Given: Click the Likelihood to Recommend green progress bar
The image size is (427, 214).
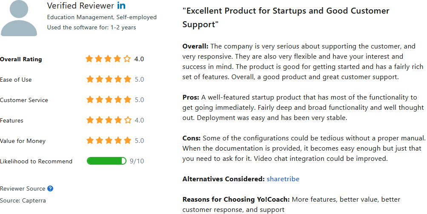Looking at the screenshot, I should 106,161.
